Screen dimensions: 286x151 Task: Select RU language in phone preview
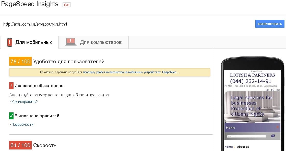278,90
